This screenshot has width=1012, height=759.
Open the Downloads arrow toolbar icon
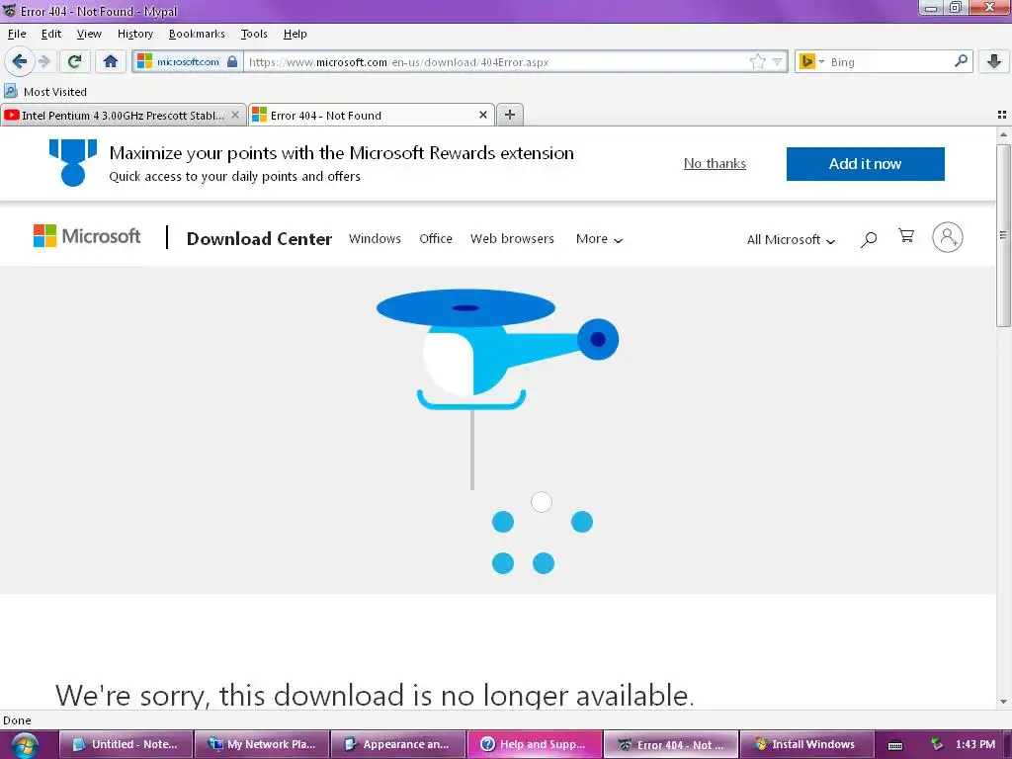[994, 61]
